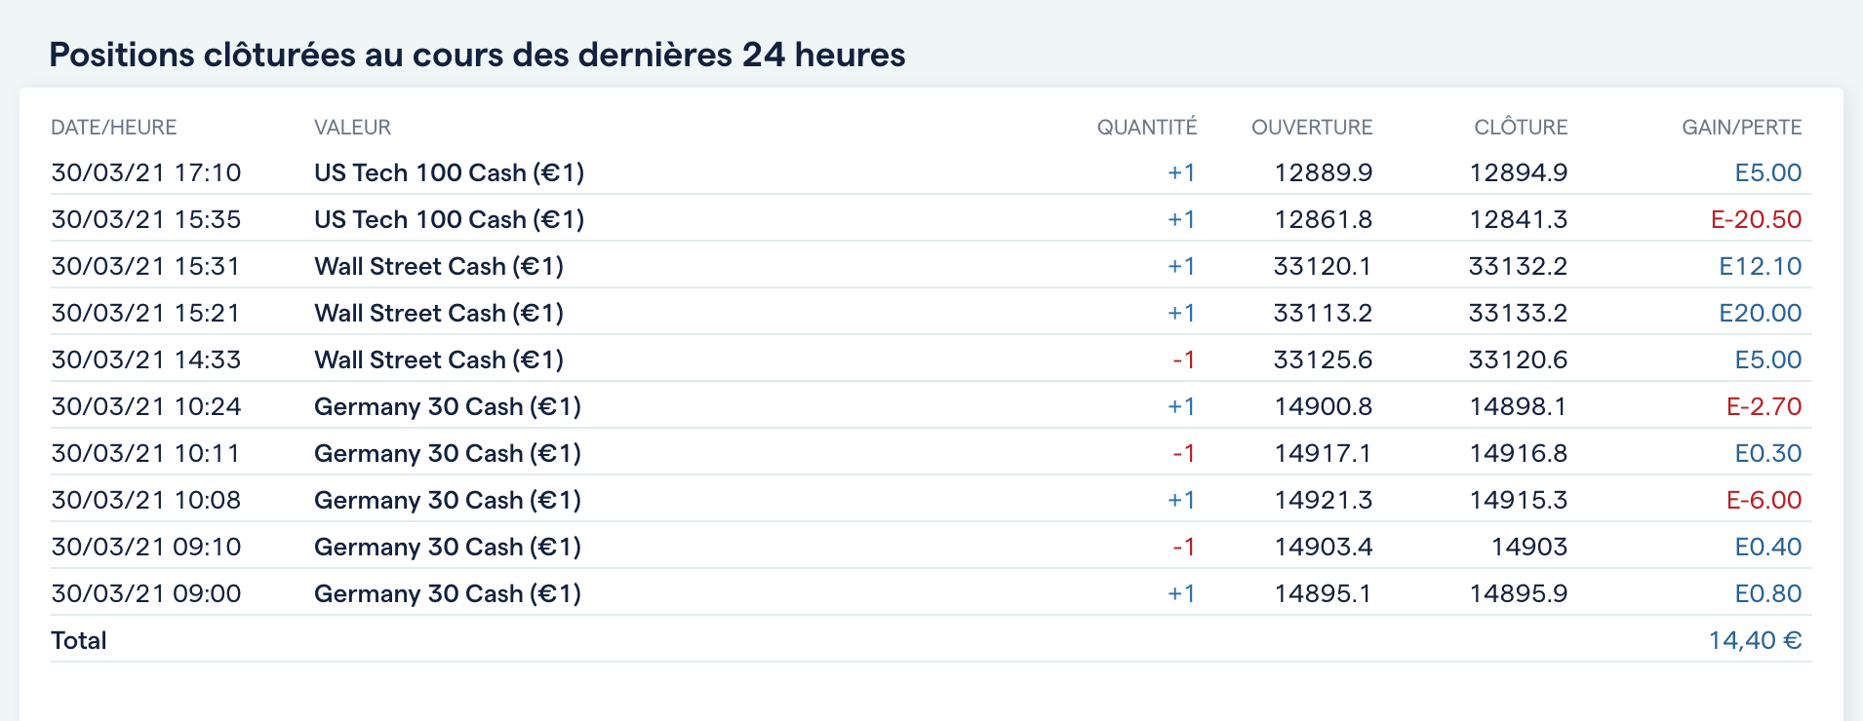Viewport: 1863px width, 721px height.
Task: Click the DATE/HEURE column header
Action: [114, 128]
